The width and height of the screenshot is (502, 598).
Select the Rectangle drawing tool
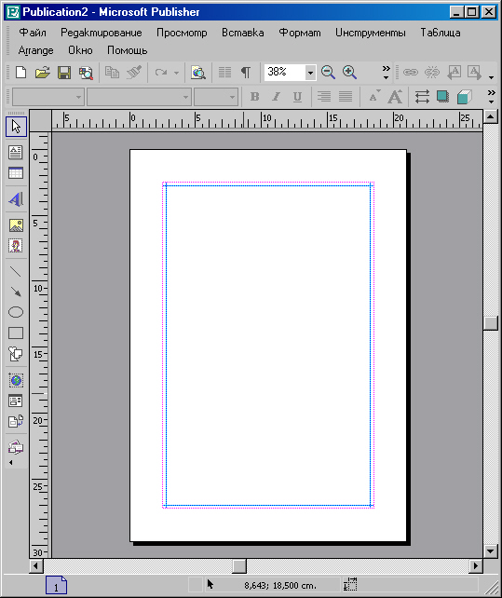16,333
